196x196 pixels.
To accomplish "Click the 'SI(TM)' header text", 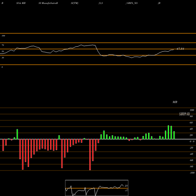I will point(74,3).
